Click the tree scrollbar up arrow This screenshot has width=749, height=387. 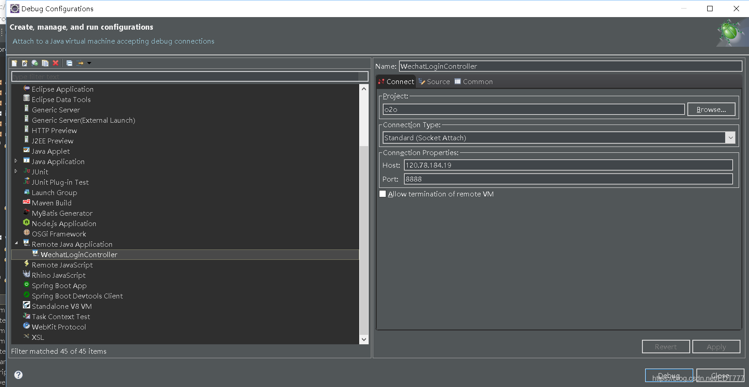(364, 89)
